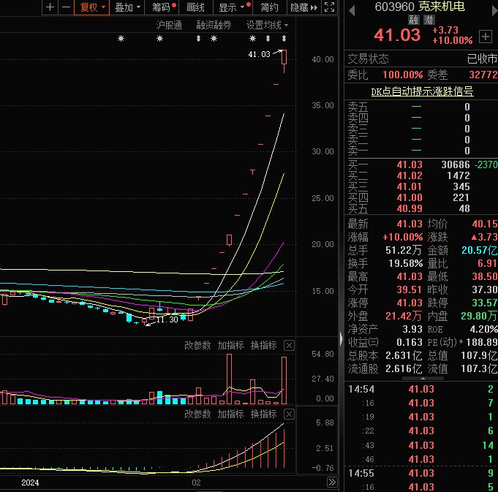Click 换指标 in volume panel
This screenshot has width=498, height=492.
tap(263, 345)
